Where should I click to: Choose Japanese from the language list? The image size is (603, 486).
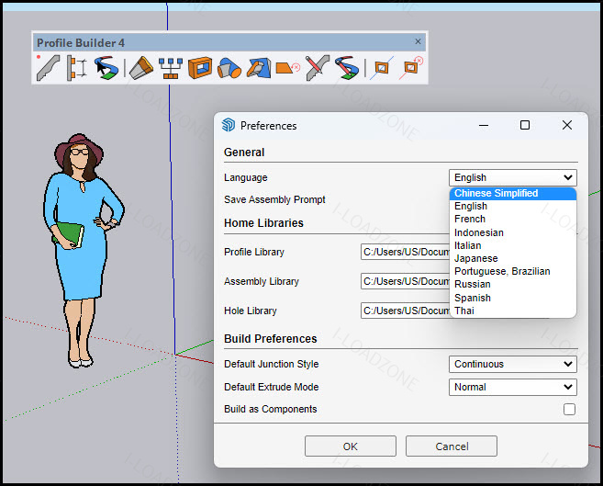[x=513, y=258]
